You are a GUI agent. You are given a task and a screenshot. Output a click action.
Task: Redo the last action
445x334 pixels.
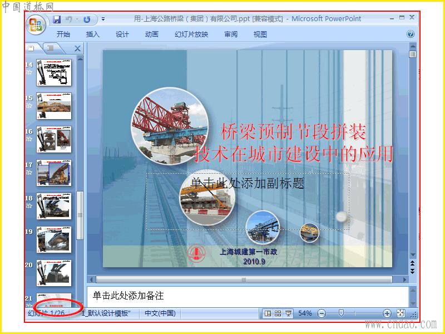(87, 19)
